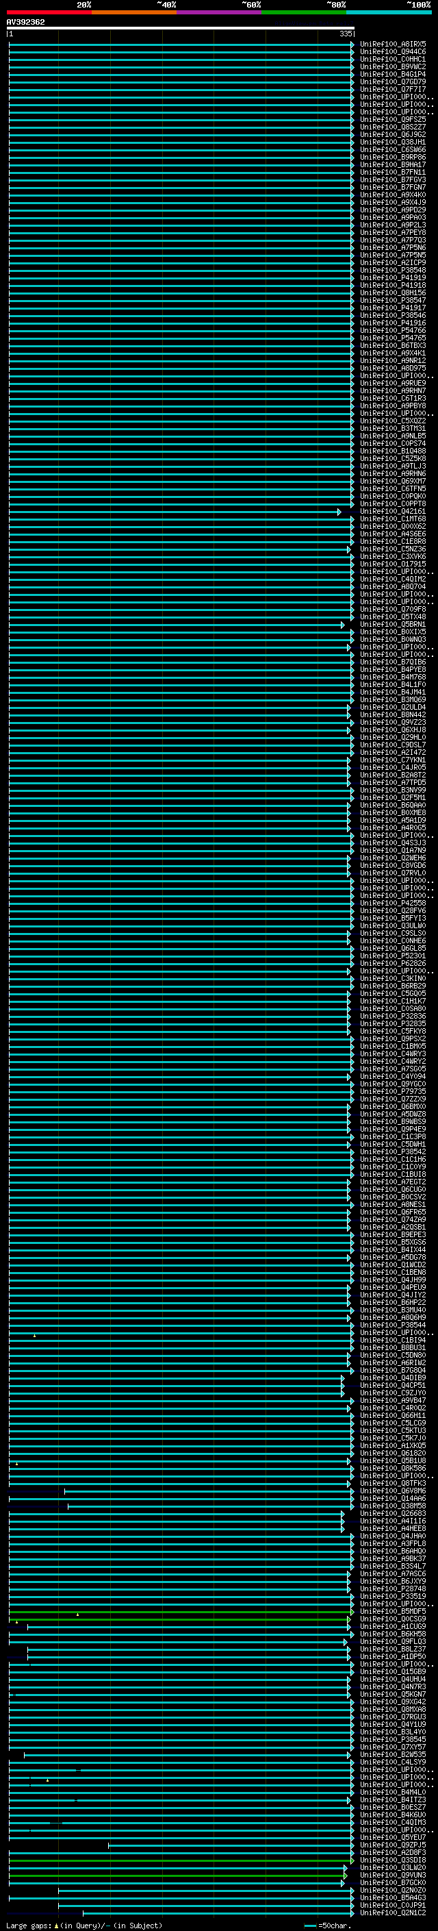Click label UniRef100_Q9XG42
The width and height of the screenshot is (438, 1931).
point(393,1702)
